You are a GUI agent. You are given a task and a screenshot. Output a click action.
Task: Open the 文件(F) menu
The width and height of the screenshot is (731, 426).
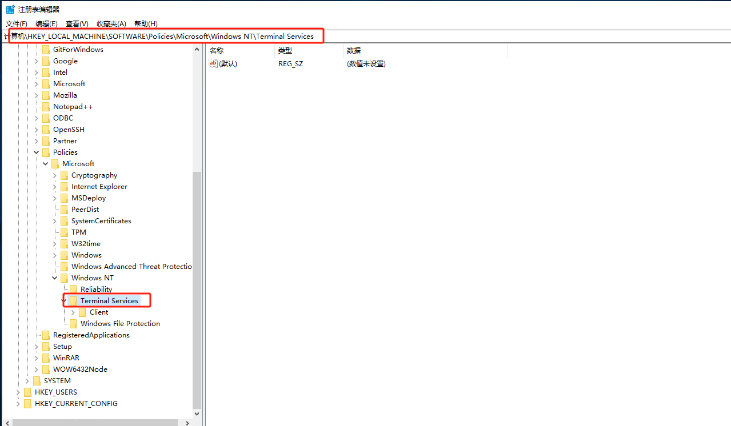(17, 23)
